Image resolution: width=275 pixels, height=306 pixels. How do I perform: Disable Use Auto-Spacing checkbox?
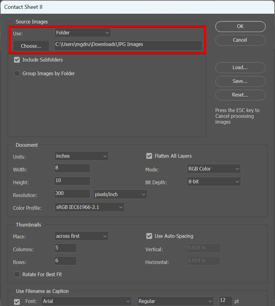pyautogui.click(x=149, y=236)
